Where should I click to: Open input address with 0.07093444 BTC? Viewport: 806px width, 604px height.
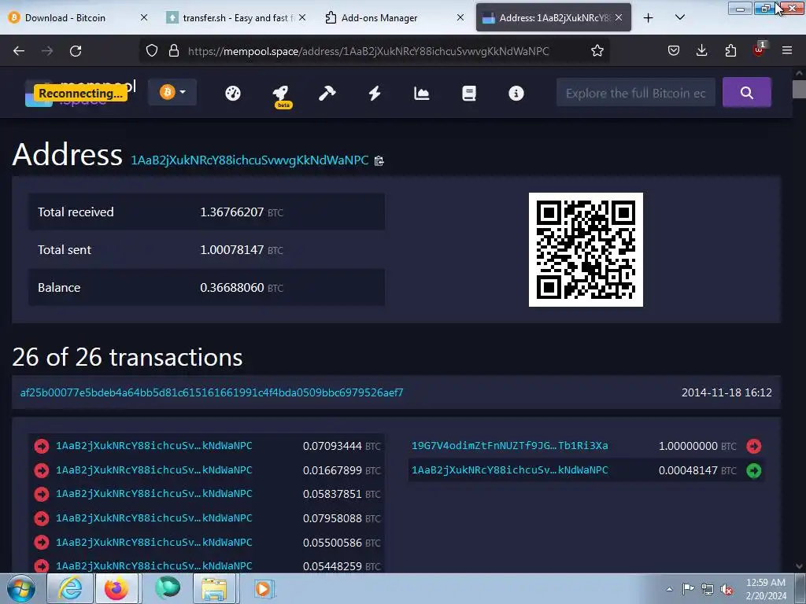[x=153, y=446]
